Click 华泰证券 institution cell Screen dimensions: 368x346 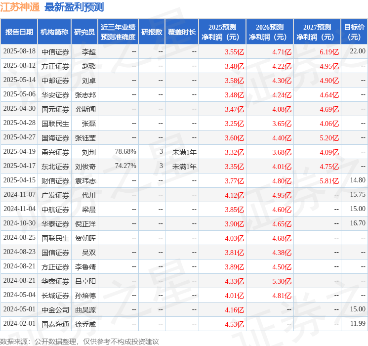pos(55,223)
